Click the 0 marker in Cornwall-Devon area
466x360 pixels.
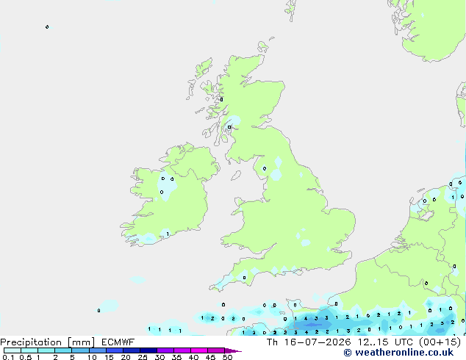coord(244,278)
